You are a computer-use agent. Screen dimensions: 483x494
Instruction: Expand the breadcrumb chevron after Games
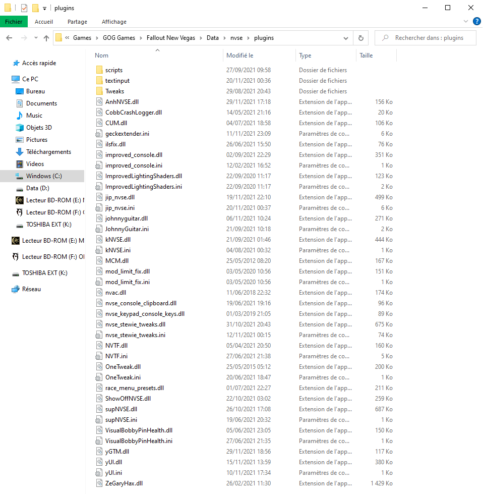click(97, 38)
